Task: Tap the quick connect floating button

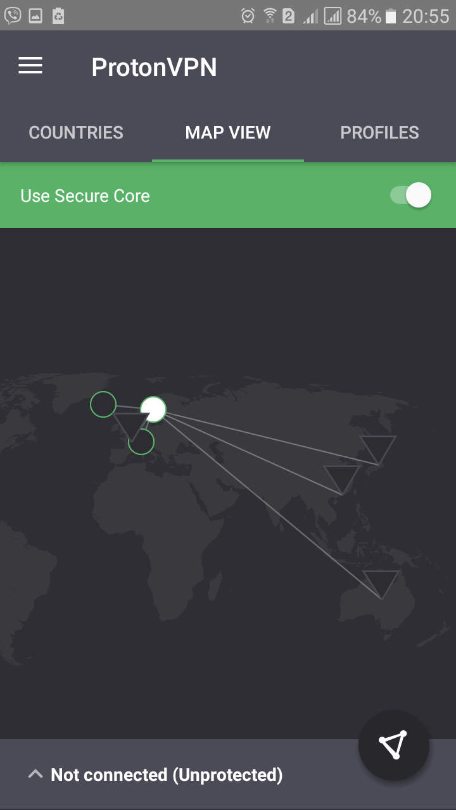Action: coord(393,745)
